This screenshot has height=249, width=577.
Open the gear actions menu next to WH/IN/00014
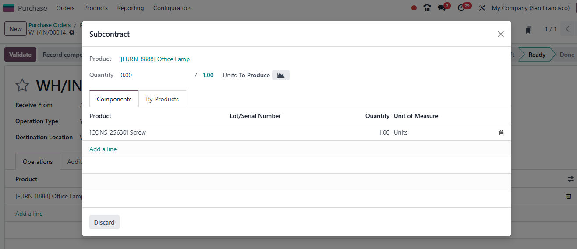point(72,32)
